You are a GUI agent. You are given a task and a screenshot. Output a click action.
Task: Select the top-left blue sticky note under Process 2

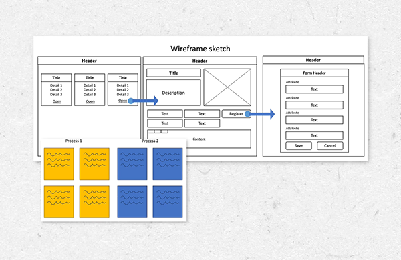tap(132, 164)
